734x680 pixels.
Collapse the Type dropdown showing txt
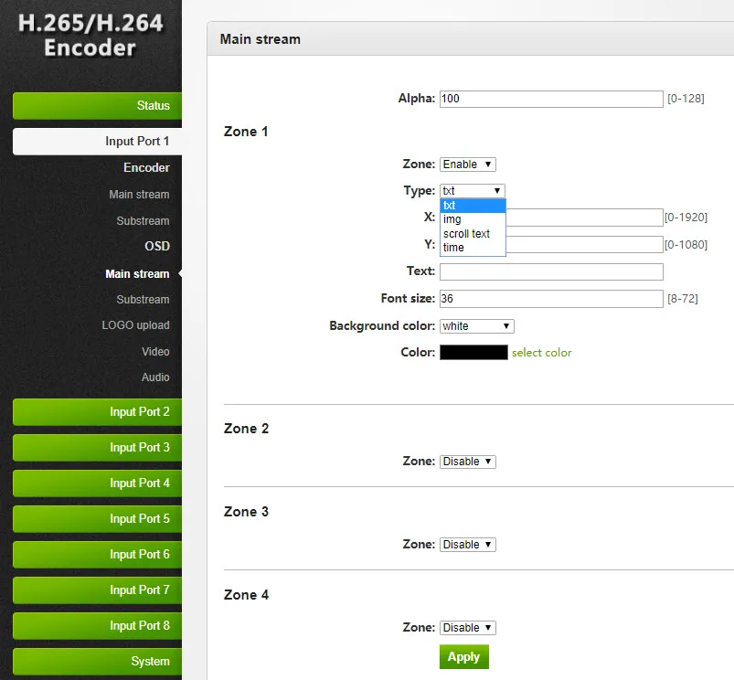[x=473, y=191]
